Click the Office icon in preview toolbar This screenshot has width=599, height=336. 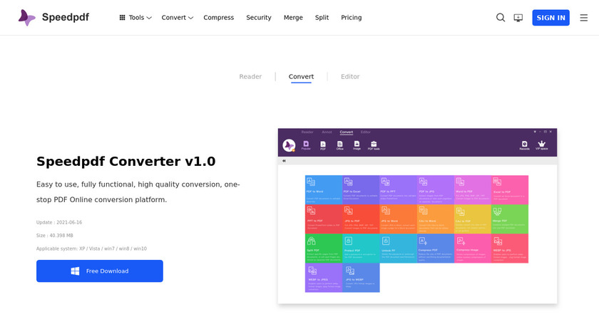[339, 145]
